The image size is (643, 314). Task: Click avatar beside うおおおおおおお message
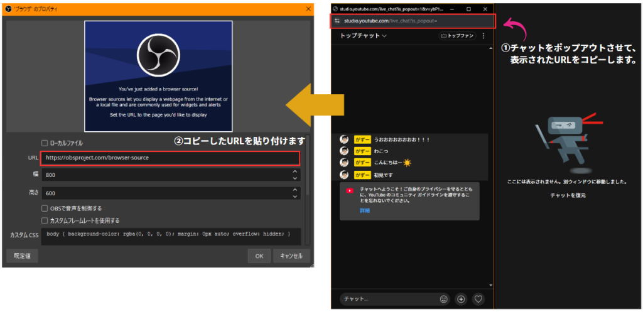(345, 139)
